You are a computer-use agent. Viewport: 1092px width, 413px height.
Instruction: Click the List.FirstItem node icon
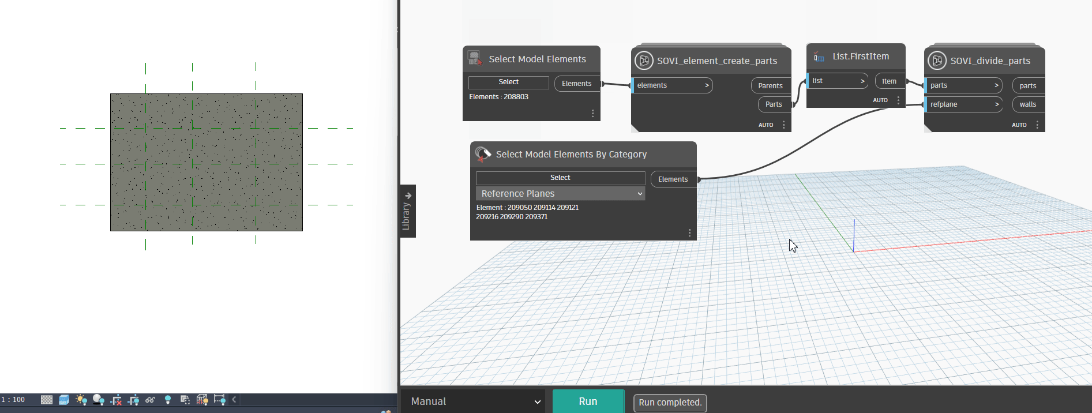point(819,57)
